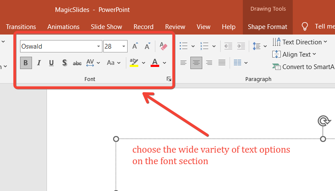The image size is (335, 191).
Task: Click the Tell me lightbulb icon
Action: [305, 27]
